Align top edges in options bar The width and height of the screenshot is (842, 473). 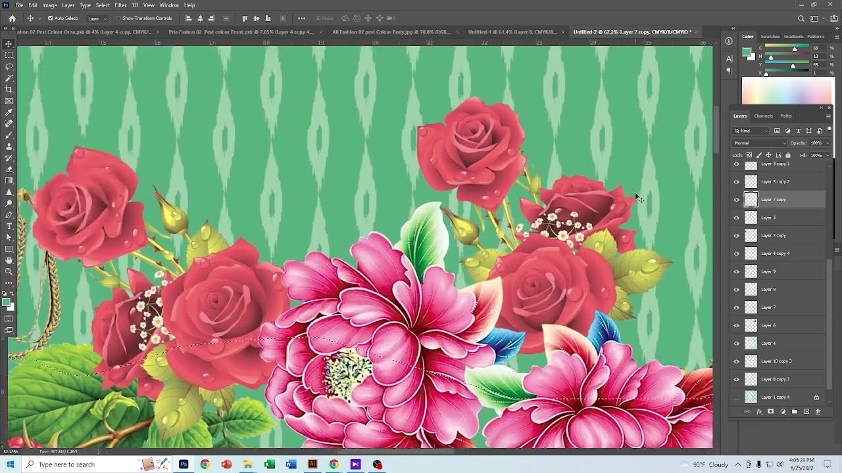[x=245, y=18]
